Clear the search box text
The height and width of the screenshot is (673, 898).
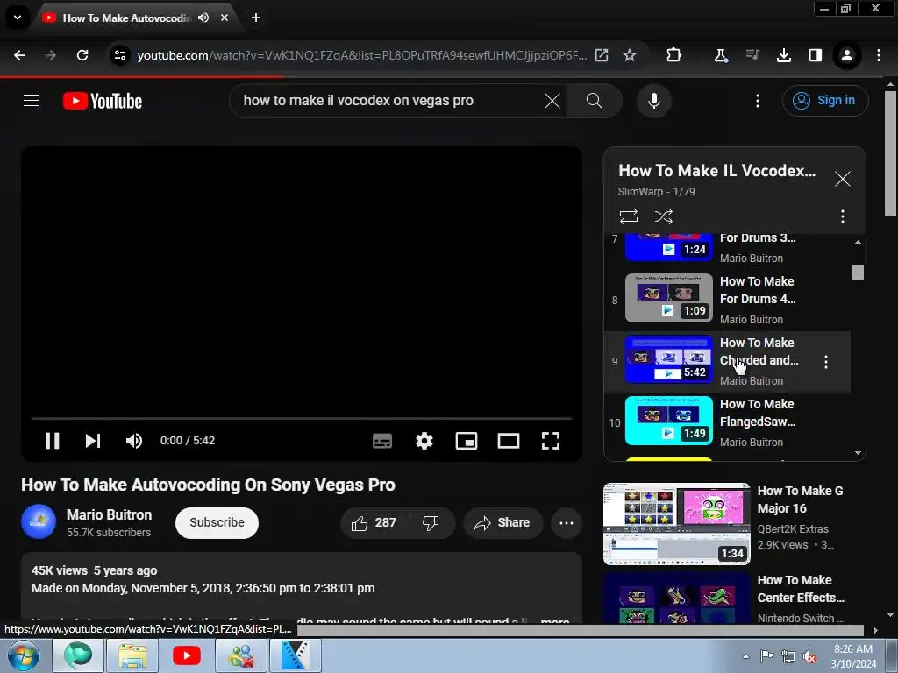(552, 101)
